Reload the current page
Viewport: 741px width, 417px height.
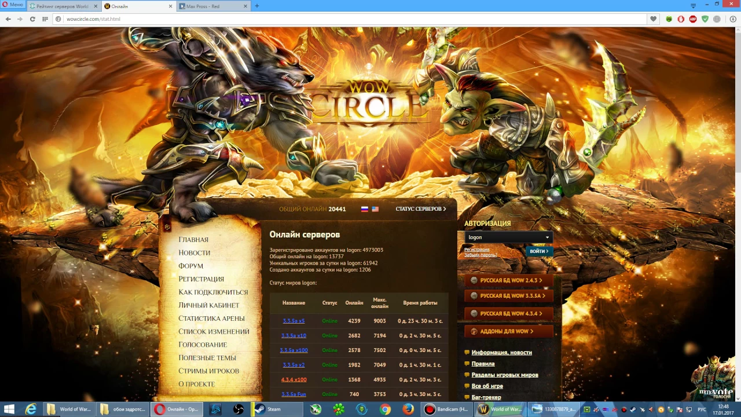pos(32,19)
